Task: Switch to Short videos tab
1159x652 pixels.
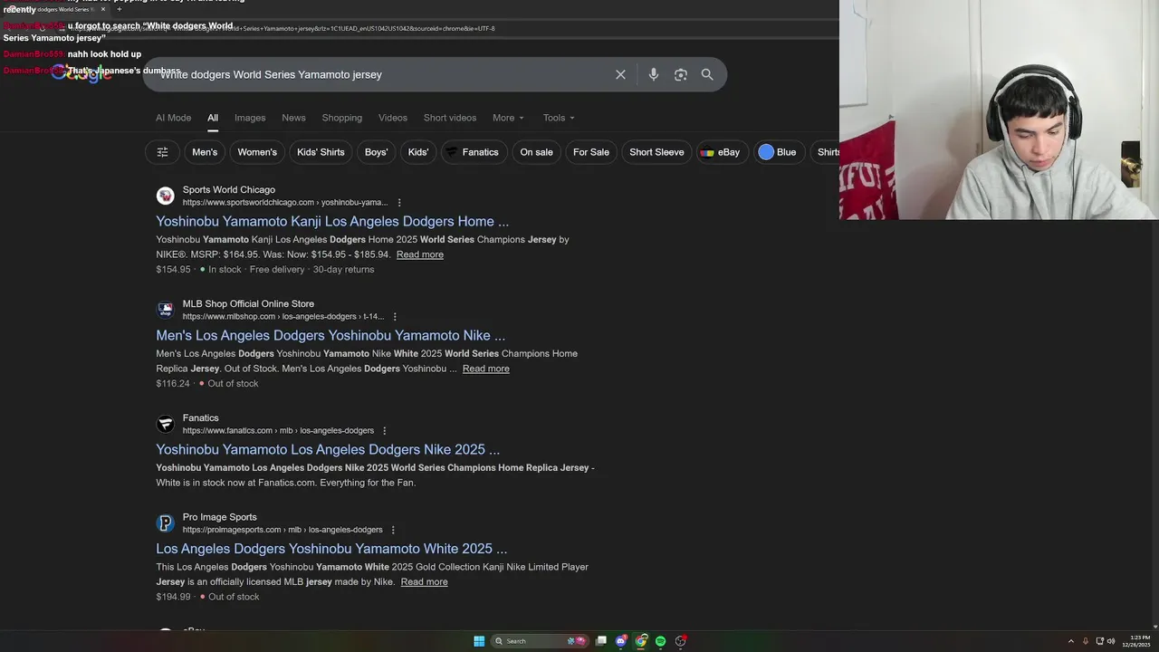Action: (450, 118)
